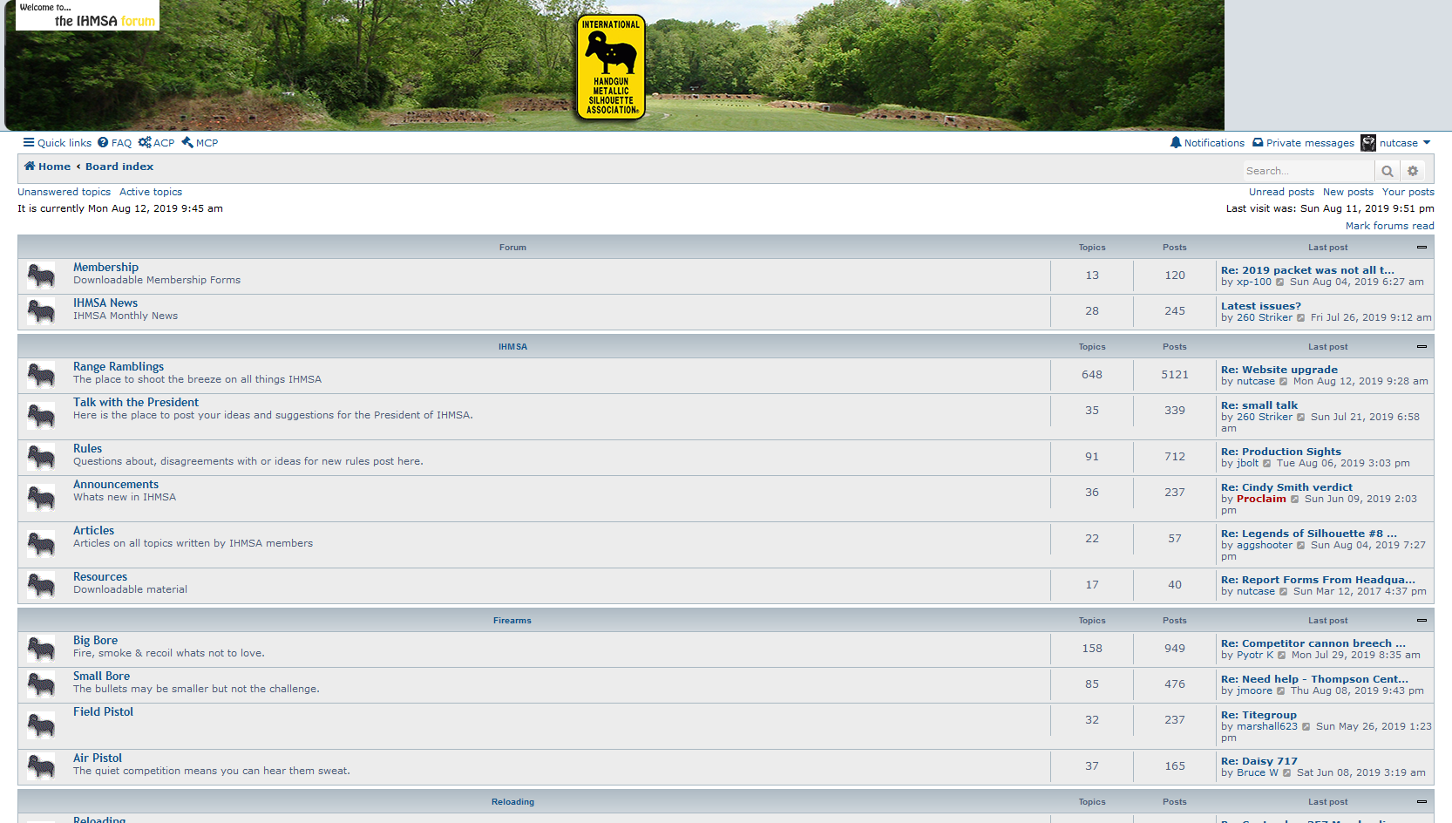This screenshot has height=823, width=1452.
Task: View Active topics
Action: click(151, 192)
